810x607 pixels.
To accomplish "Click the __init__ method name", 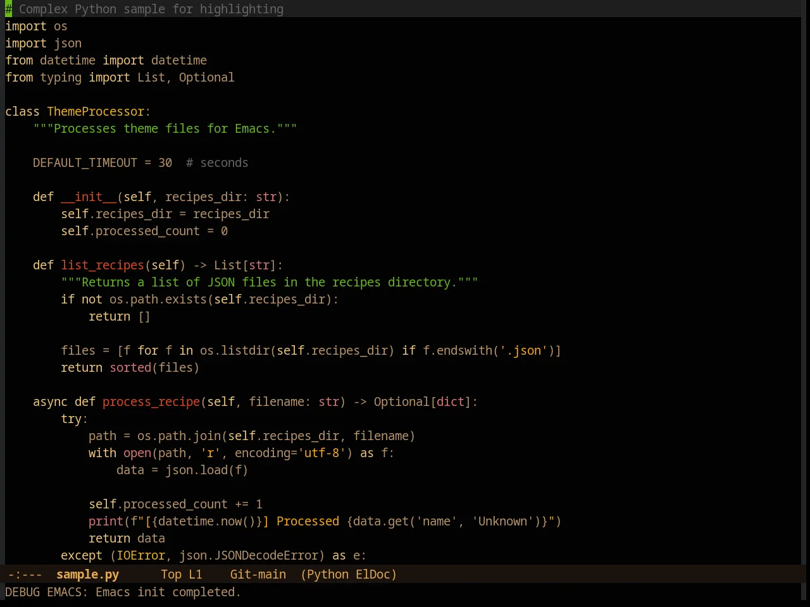I will click(89, 197).
